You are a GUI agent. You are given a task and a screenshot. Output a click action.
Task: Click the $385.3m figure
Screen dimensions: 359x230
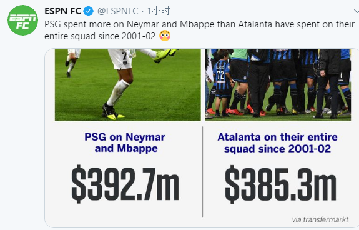click(x=280, y=184)
